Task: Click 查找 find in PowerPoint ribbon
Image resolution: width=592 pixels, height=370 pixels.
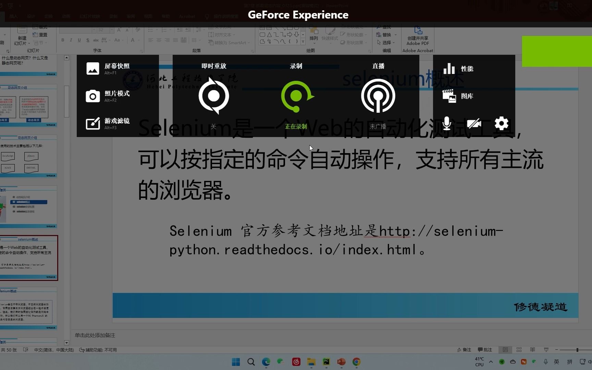Action: (384, 27)
